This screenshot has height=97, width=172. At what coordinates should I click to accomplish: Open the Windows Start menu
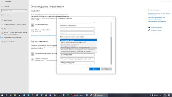click(2, 95)
